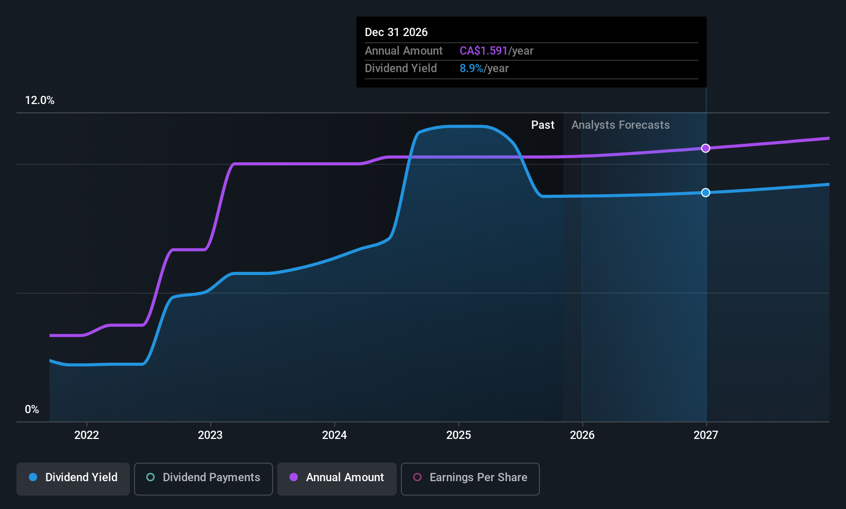Click the 12.0% y-axis label
This screenshot has width=846, height=509.
(40, 100)
